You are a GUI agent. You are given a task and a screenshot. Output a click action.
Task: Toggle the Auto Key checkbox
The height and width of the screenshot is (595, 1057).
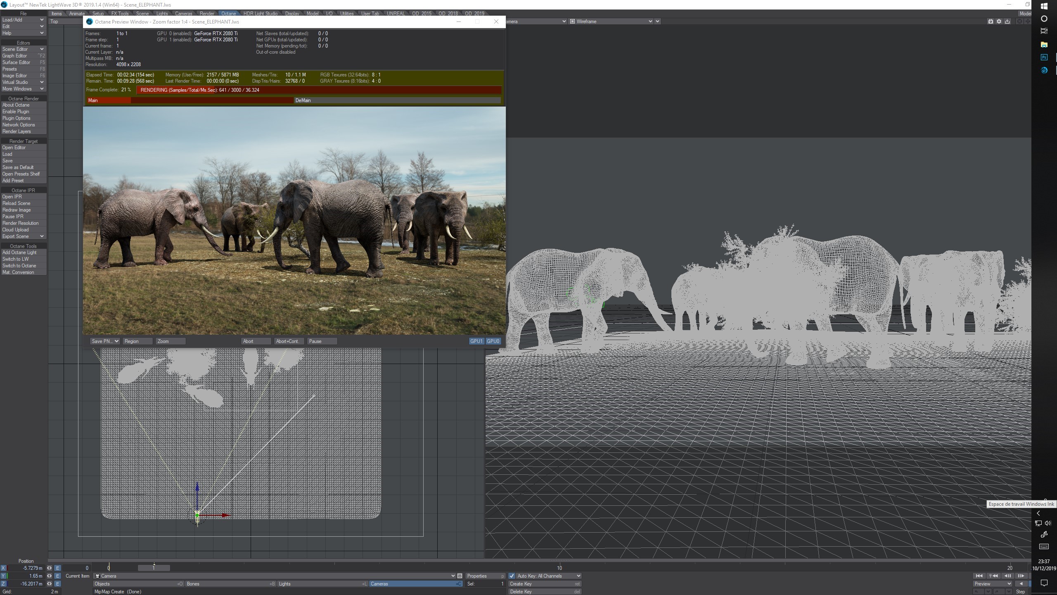512,576
